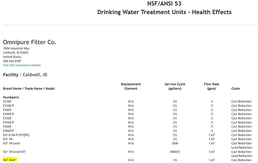The image size is (258, 163).
Task: Click the "Drinking Water Treatment Units - Health Effects" heading
Action: (x=164, y=12)
